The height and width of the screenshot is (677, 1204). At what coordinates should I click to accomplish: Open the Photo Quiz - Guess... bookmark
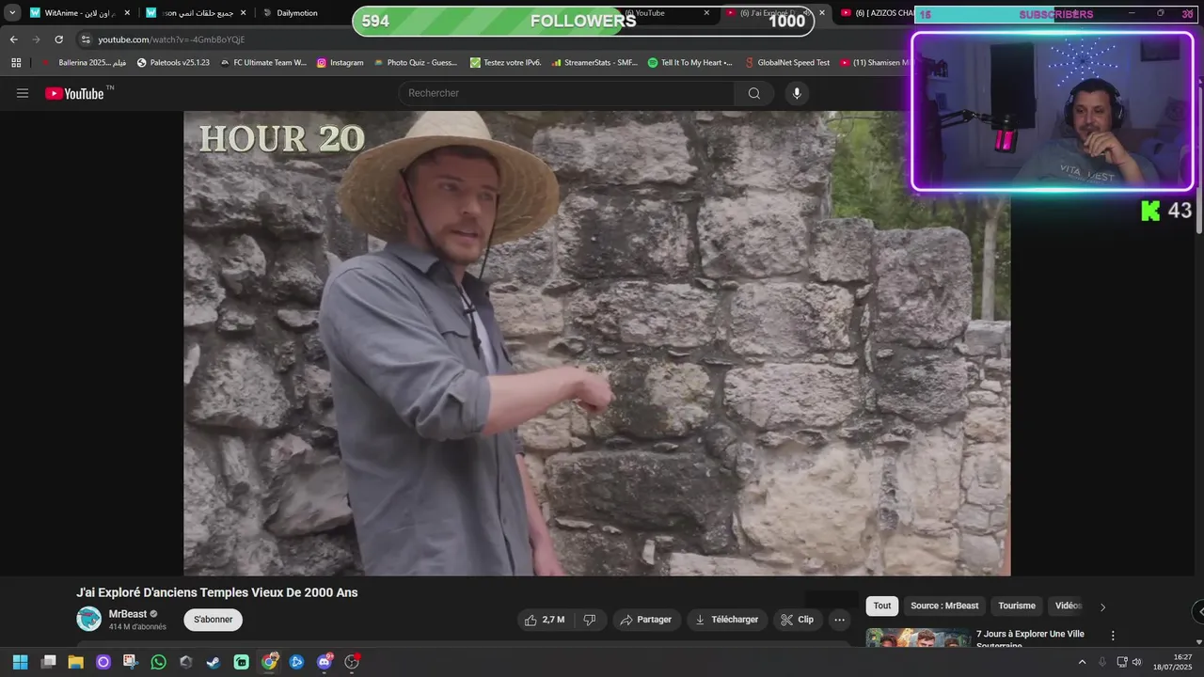click(415, 63)
